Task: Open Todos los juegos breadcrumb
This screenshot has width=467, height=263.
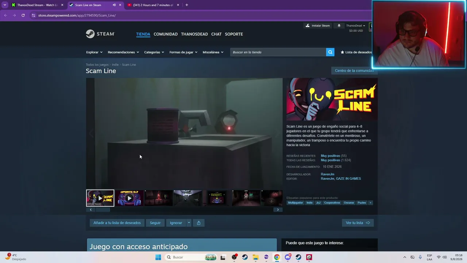Action: 97,65
